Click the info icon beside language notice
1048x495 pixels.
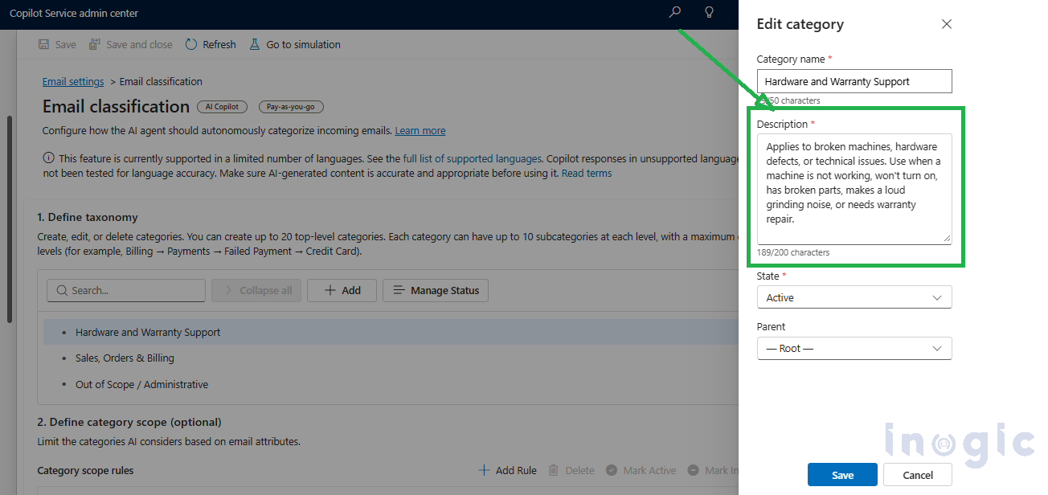click(x=49, y=158)
